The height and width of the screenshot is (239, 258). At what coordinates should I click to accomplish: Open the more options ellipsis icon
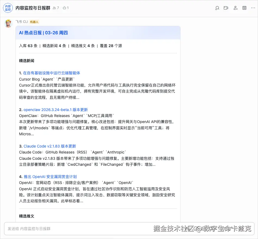(x=253, y=8)
